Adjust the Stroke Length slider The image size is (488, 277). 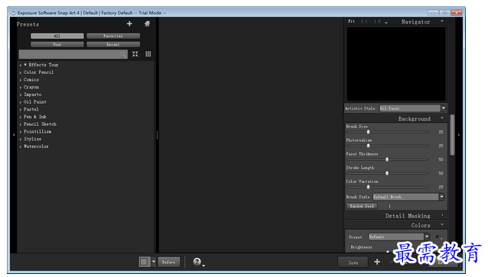(x=387, y=173)
